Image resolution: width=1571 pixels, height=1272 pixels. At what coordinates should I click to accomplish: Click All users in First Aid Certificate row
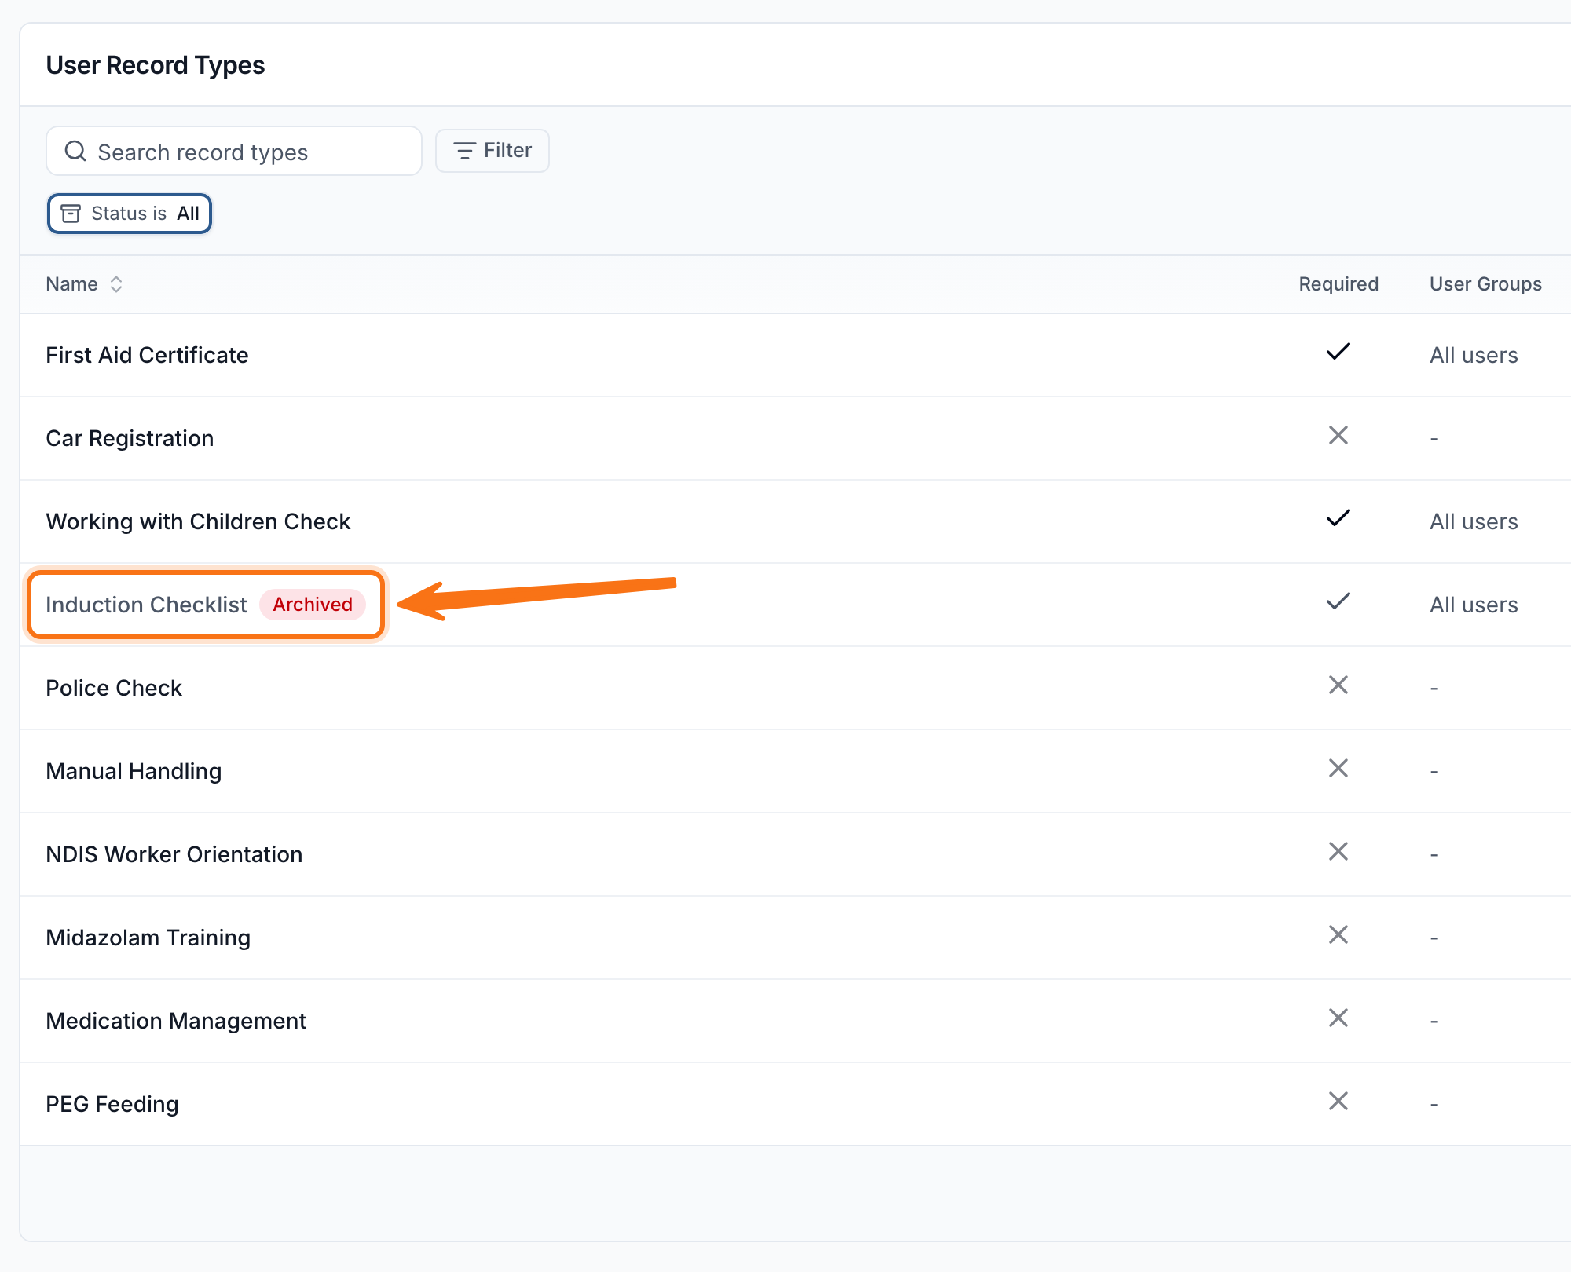[1474, 355]
